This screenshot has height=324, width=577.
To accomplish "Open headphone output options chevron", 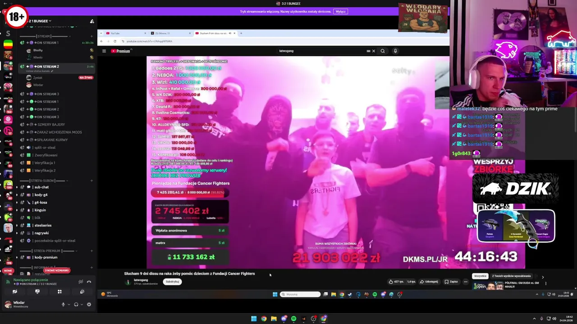I will 82,305.
